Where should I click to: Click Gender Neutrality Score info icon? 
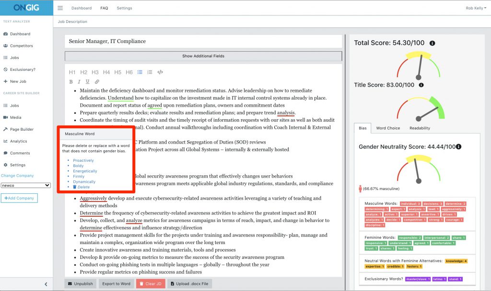(458, 146)
